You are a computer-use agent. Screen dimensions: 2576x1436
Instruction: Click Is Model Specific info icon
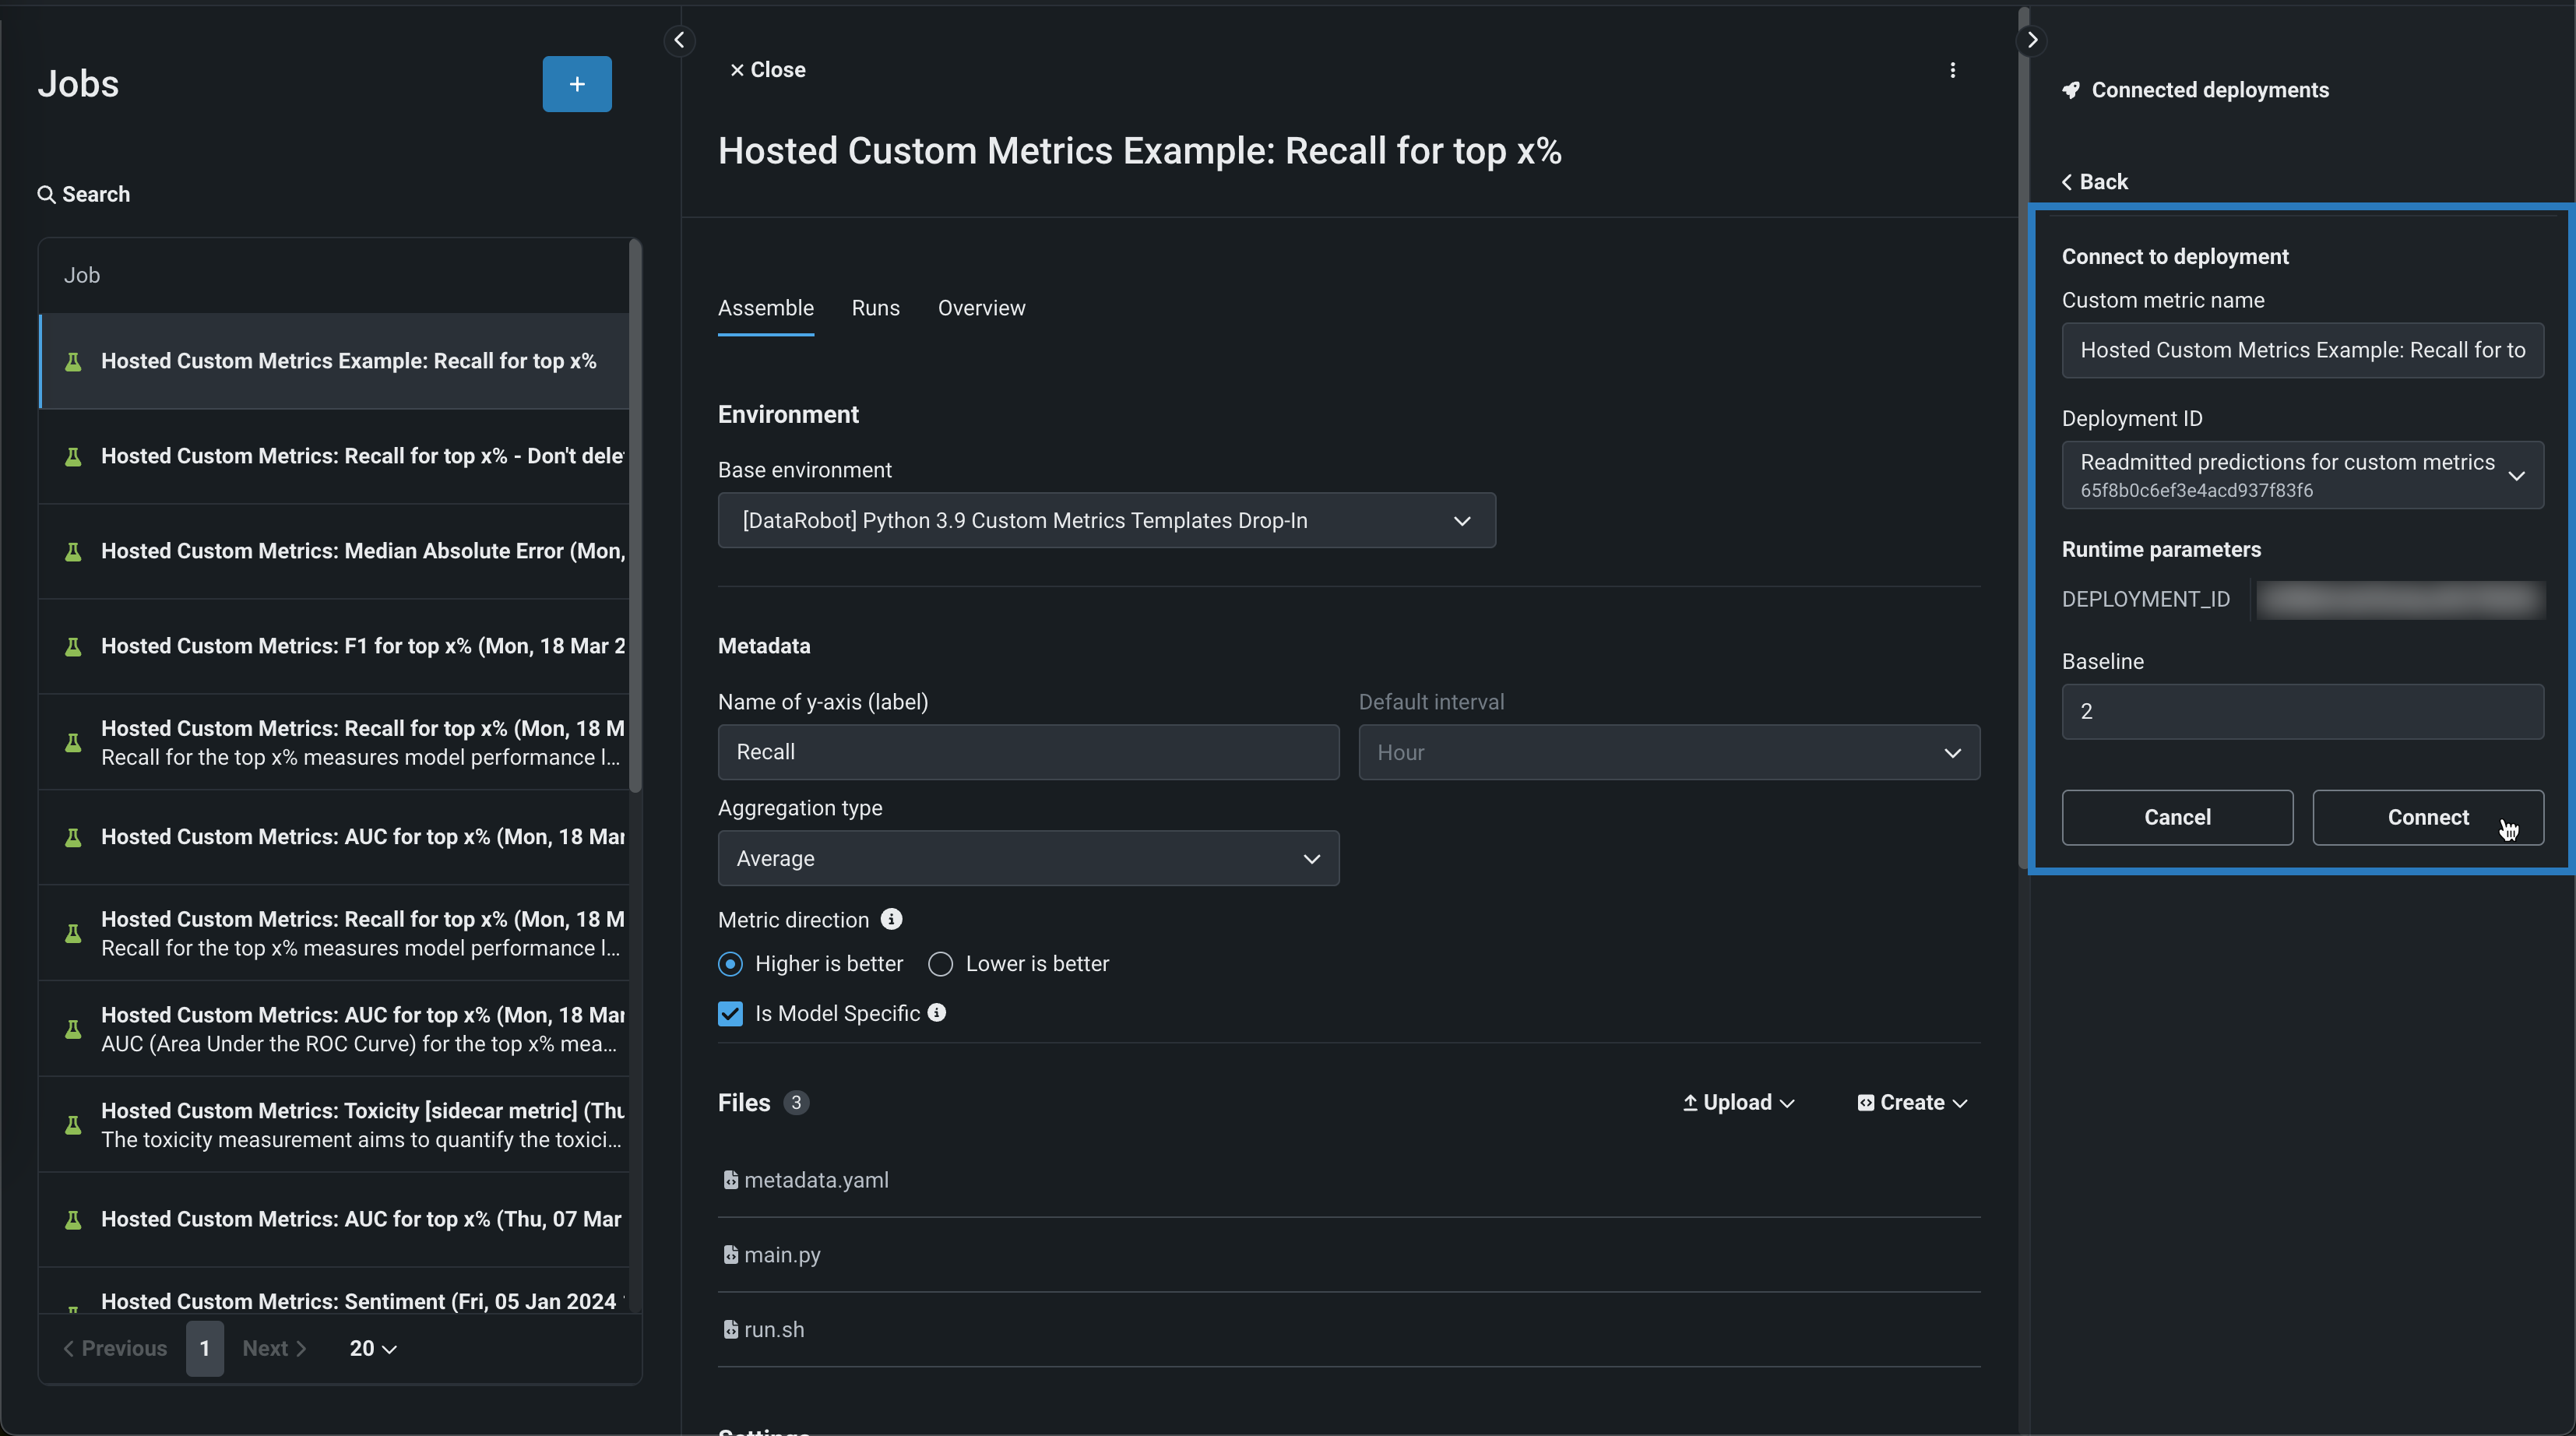pos(937,1012)
